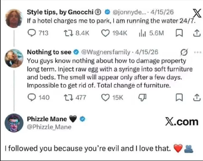Open the Nothing to see profile avatar
The height and width of the screenshot is (161, 203).
click(x=14, y=58)
